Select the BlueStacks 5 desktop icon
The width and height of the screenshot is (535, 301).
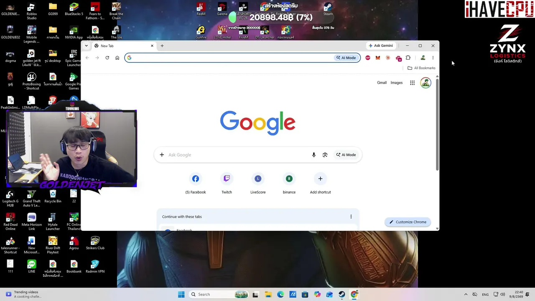74,10
